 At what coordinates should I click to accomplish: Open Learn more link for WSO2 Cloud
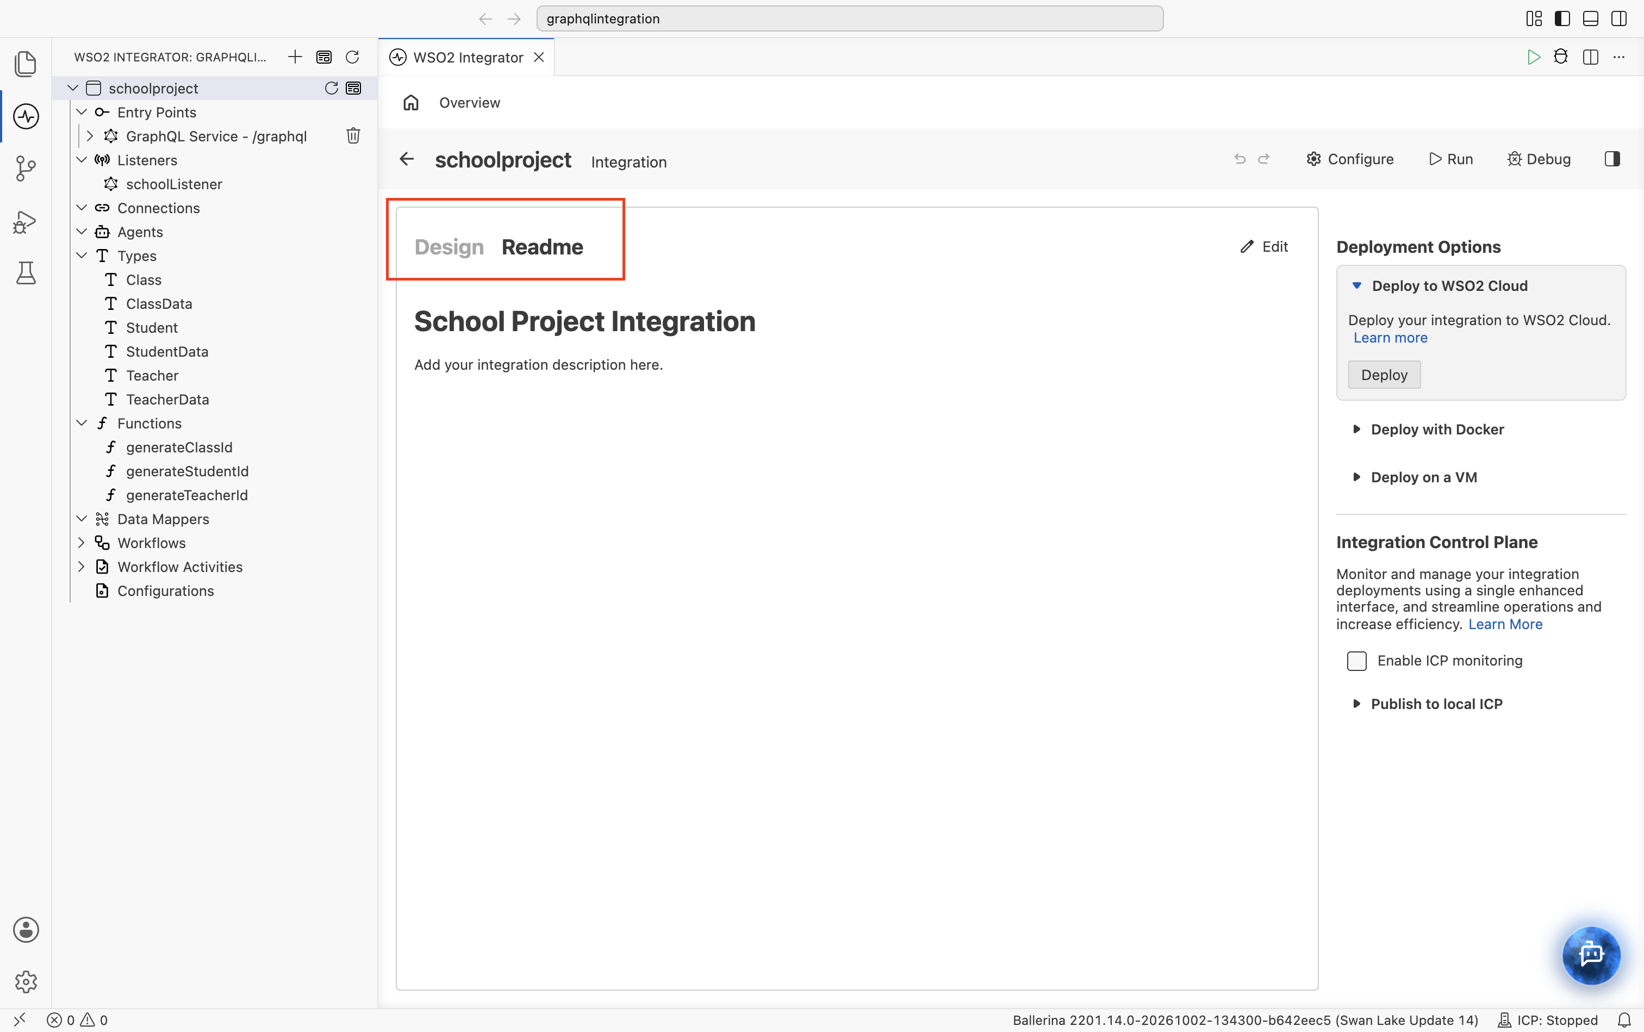click(1390, 338)
